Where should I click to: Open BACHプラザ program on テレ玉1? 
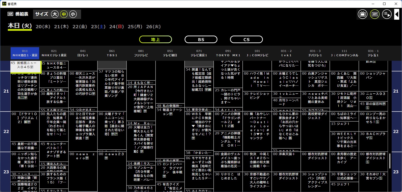pyautogui.click(x=373, y=141)
